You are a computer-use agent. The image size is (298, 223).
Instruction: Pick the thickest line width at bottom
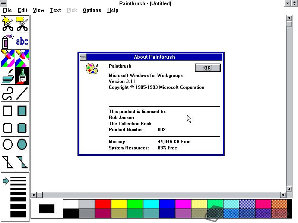[x=18, y=214]
